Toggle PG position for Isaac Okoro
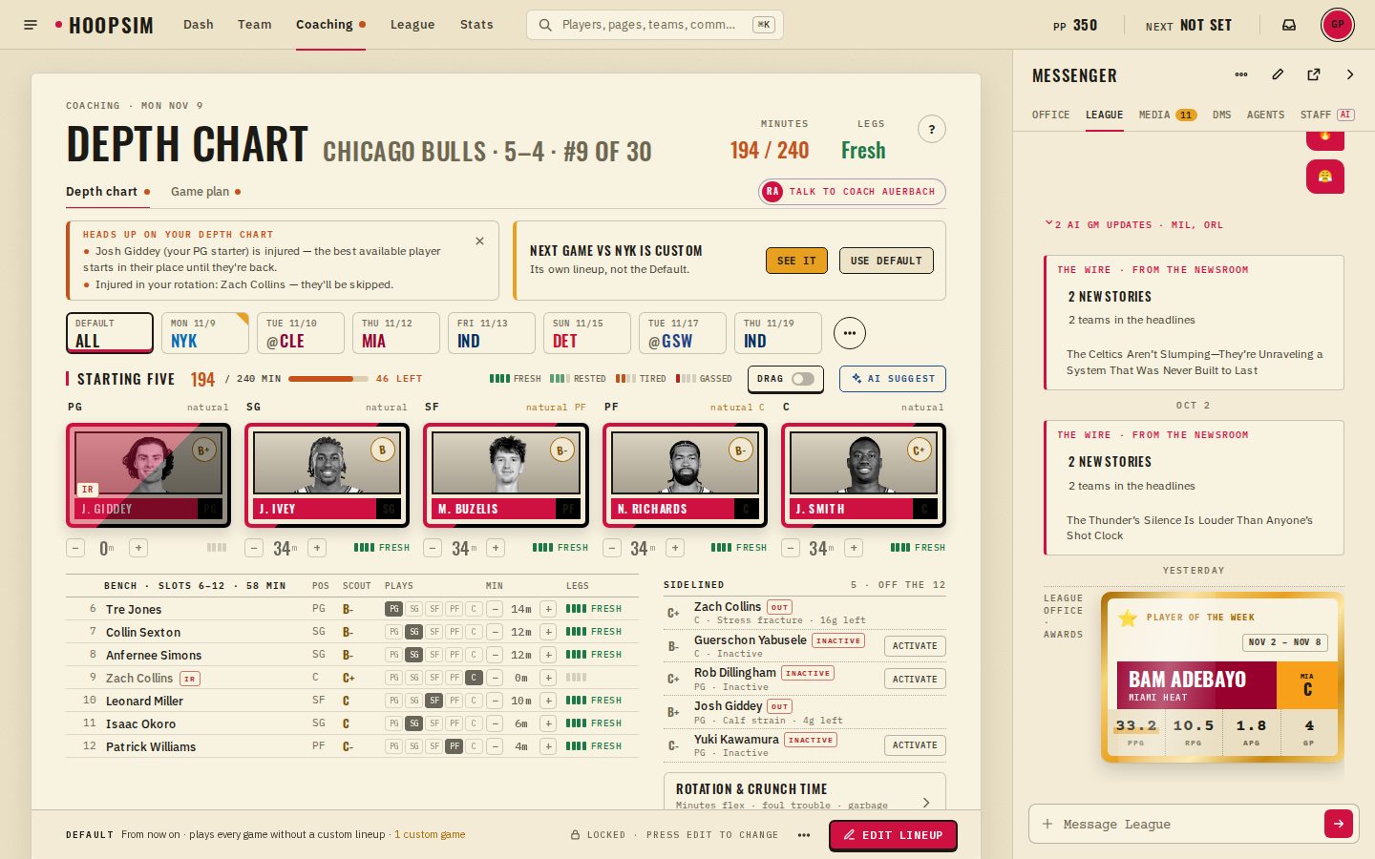The image size is (1375, 859). click(393, 723)
